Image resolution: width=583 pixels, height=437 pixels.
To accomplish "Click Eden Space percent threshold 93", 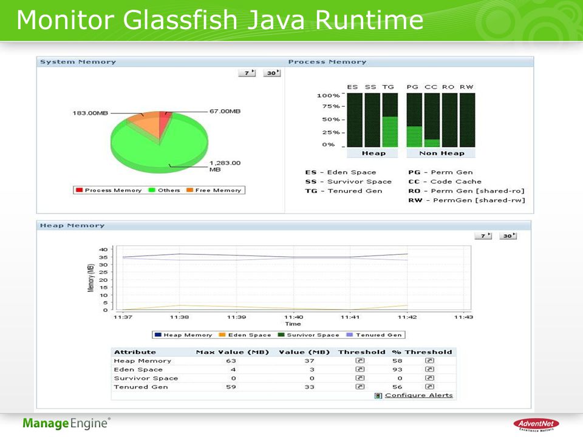I will coord(397,370).
